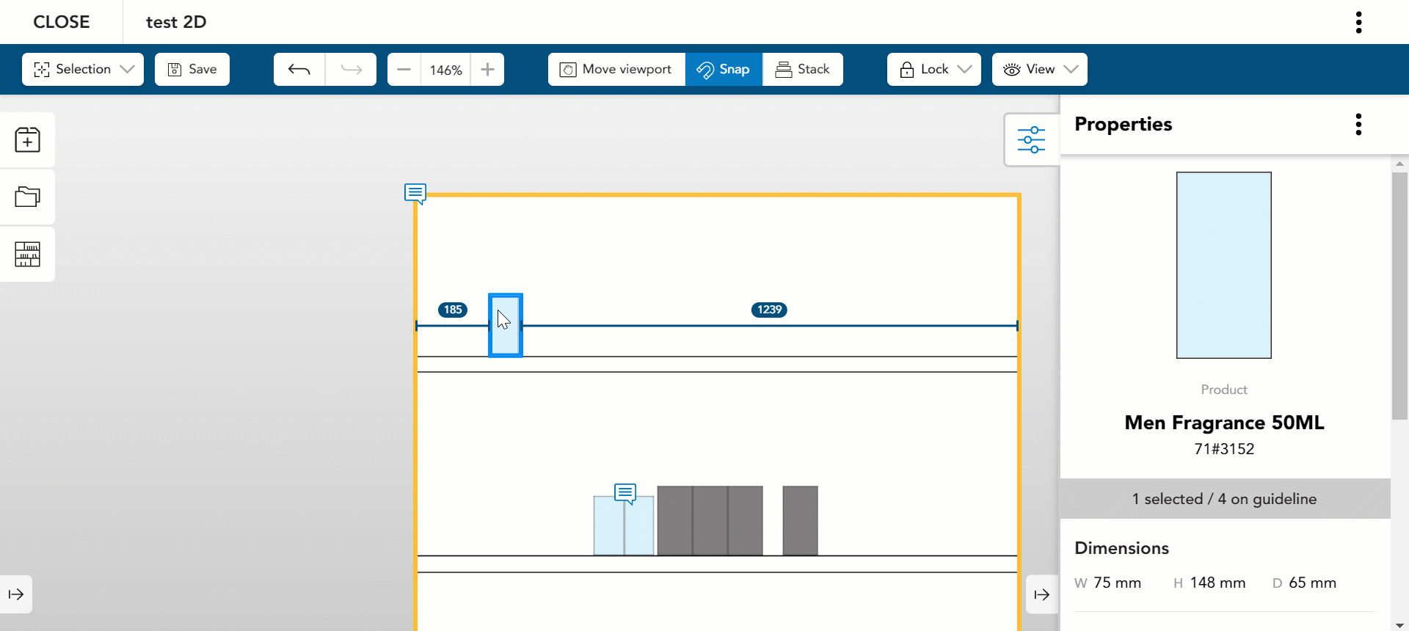Open the shelf fixtures icon in sidebar
The width and height of the screenshot is (1409, 631).
tap(27, 254)
